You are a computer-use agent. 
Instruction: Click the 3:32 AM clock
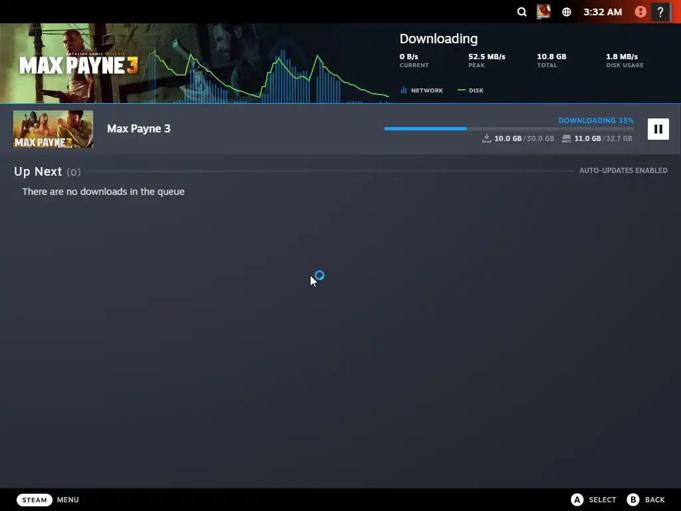pyautogui.click(x=603, y=12)
